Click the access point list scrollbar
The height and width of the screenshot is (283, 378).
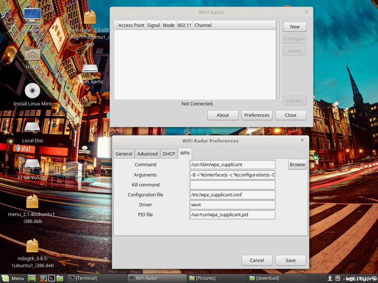coord(278,60)
